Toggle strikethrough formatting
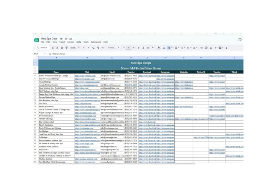 (148, 48)
